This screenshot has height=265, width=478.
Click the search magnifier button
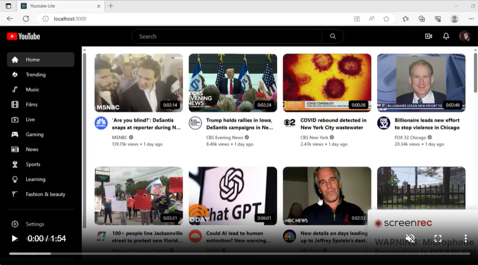pos(333,37)
